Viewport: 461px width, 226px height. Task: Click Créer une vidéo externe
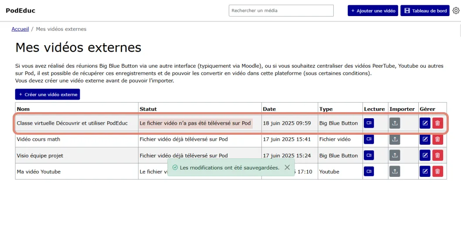pos(47,94)
